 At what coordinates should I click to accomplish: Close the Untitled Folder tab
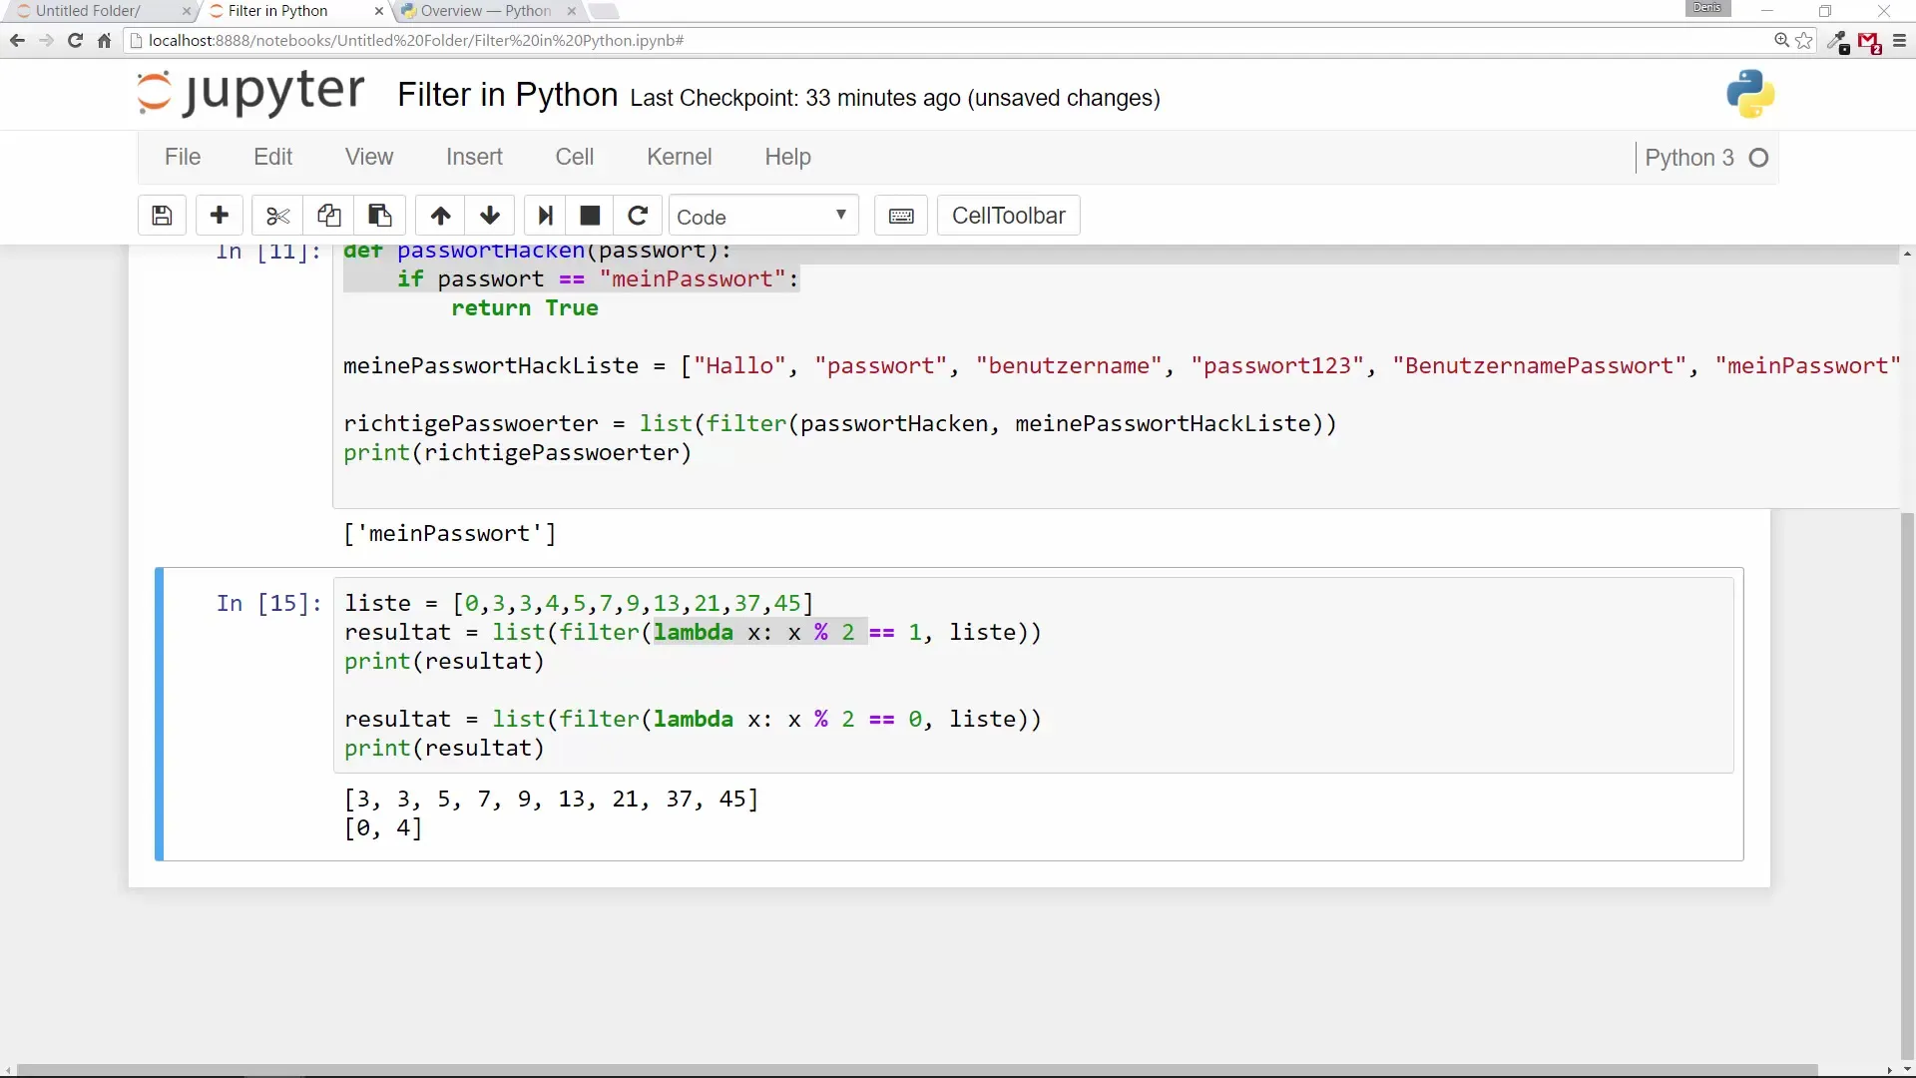pos(187,11)
